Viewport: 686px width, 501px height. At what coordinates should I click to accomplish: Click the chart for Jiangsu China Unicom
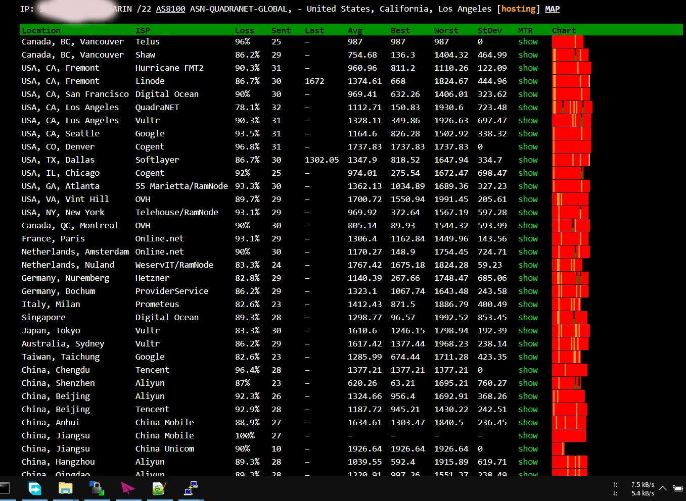558,448
